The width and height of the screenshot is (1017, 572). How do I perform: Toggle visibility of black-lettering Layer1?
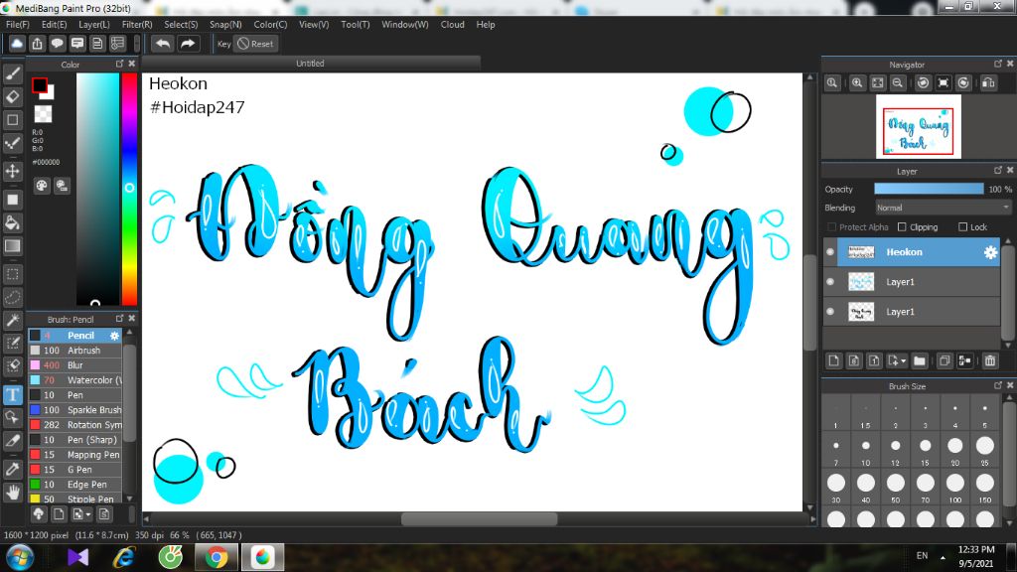click(x=830, y=312)
